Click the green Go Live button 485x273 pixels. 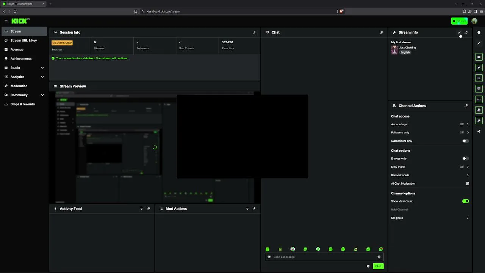[x=459, y=21]
